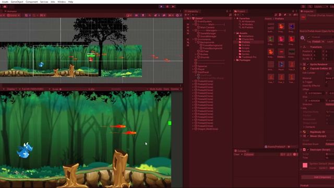Advance one frame with Step button

click(x=173, y=7)
